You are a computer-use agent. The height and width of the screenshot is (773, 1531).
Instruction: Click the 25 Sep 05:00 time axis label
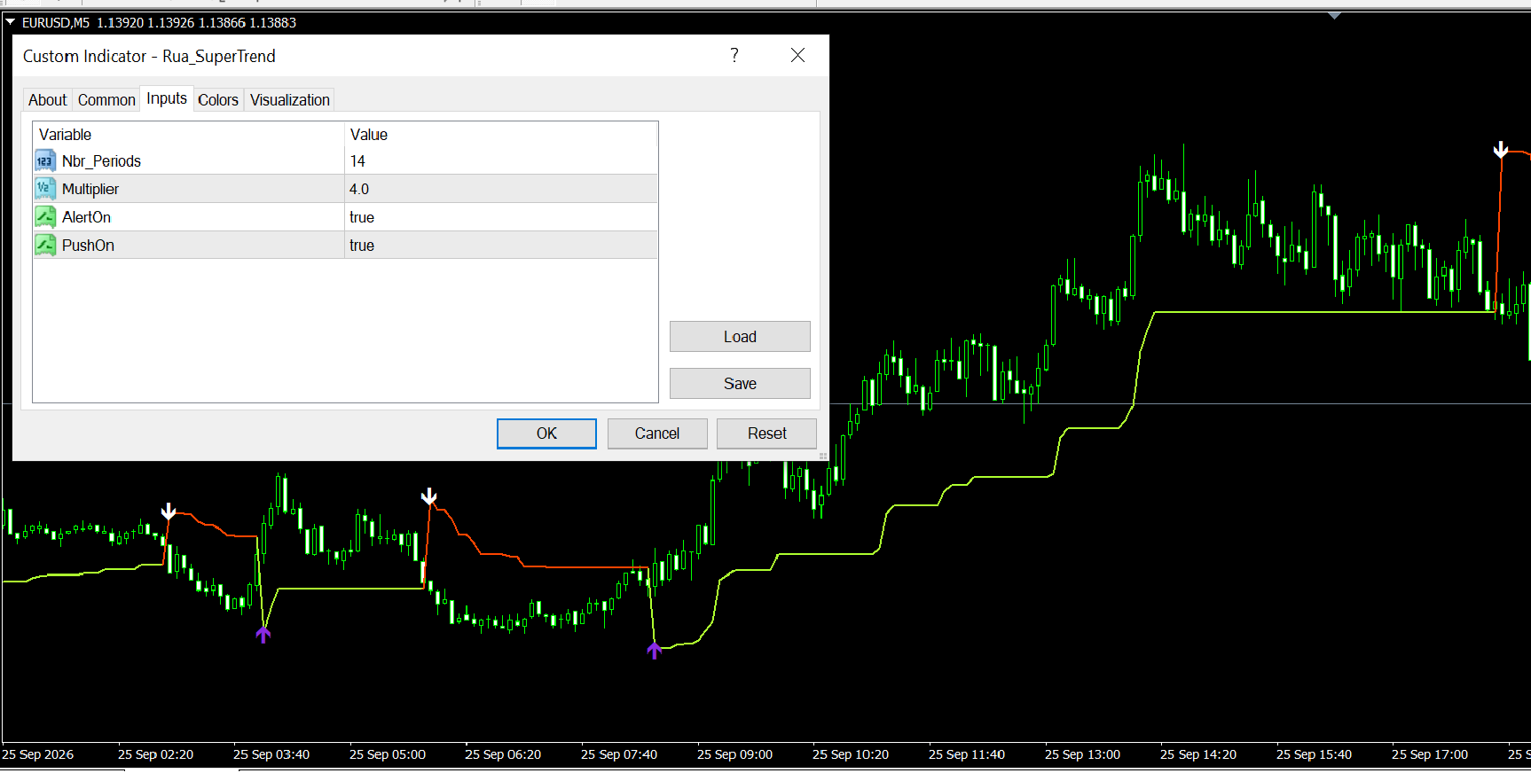tap(388, 754)
